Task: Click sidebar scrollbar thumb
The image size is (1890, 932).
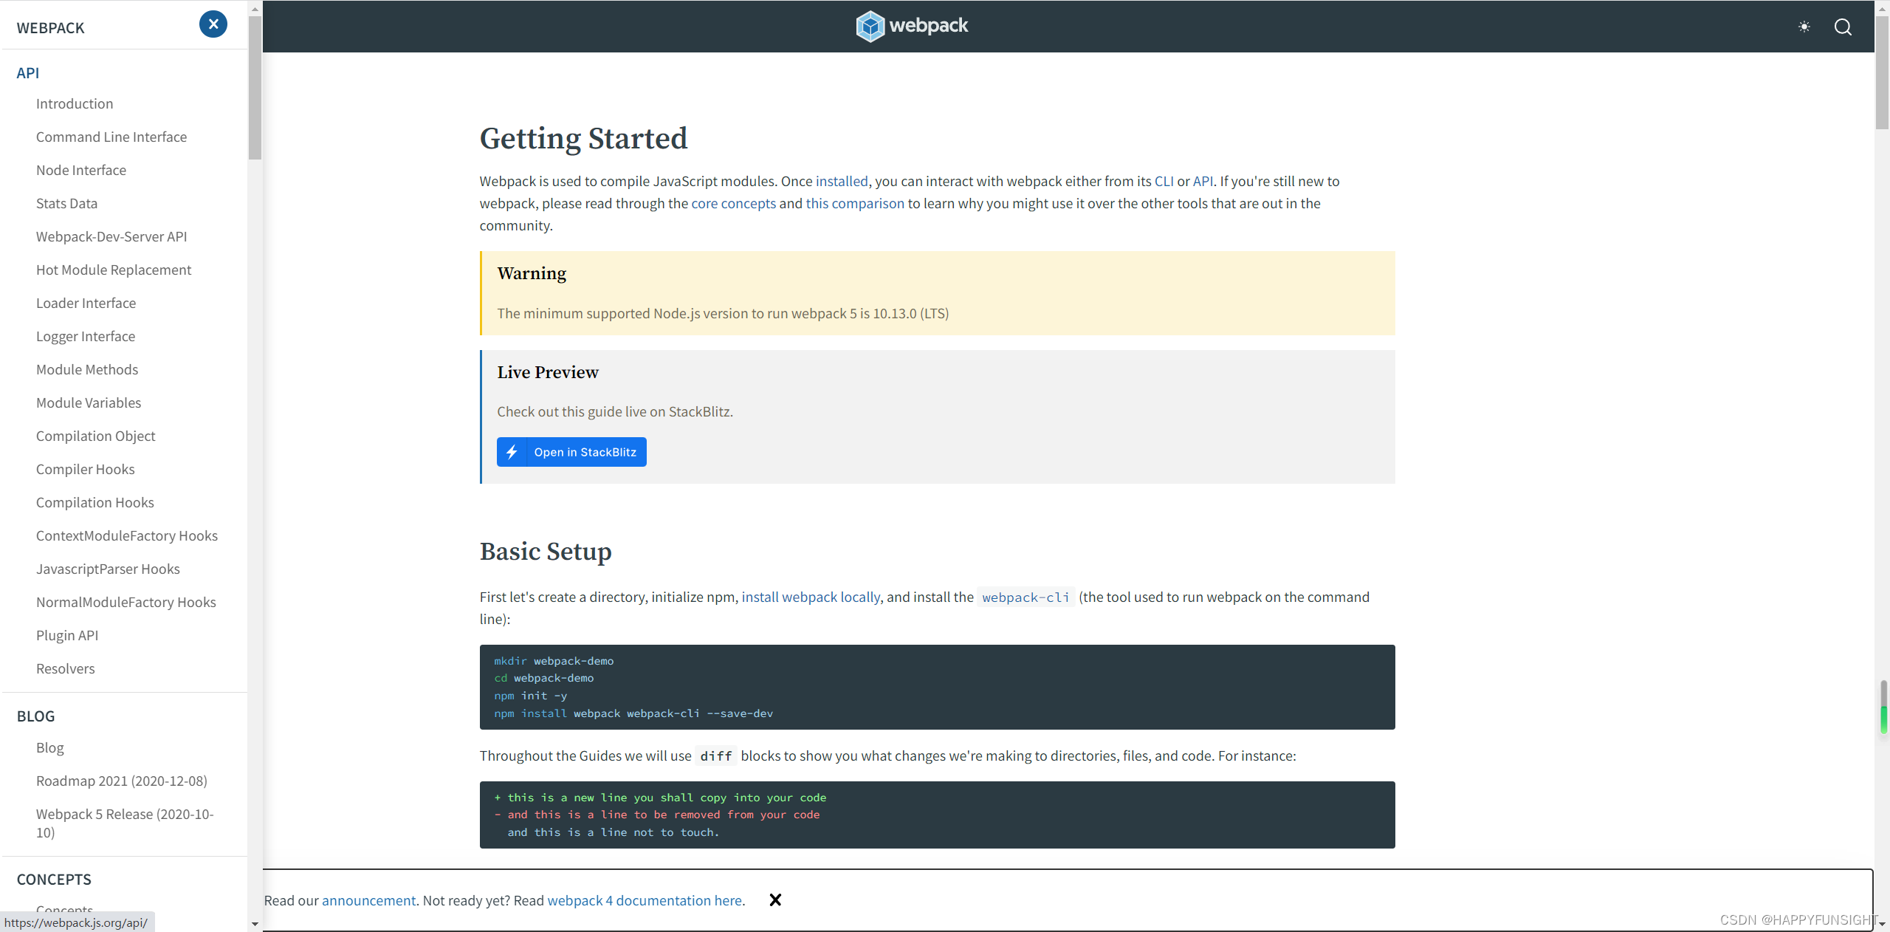Action: [255, 87]
